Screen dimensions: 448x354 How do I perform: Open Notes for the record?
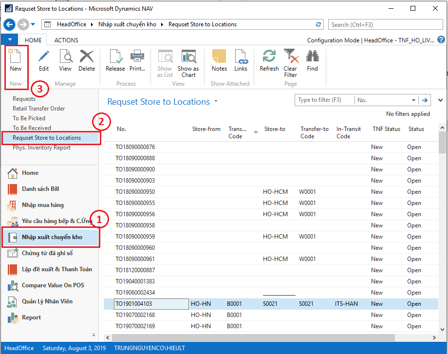(219, 60)
